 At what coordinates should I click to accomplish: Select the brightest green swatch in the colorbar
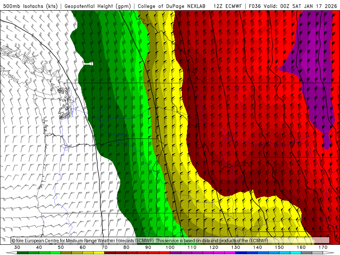(x=55, y=253)
